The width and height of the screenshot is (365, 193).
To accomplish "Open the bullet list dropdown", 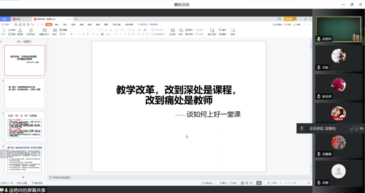I will point(119,30).
